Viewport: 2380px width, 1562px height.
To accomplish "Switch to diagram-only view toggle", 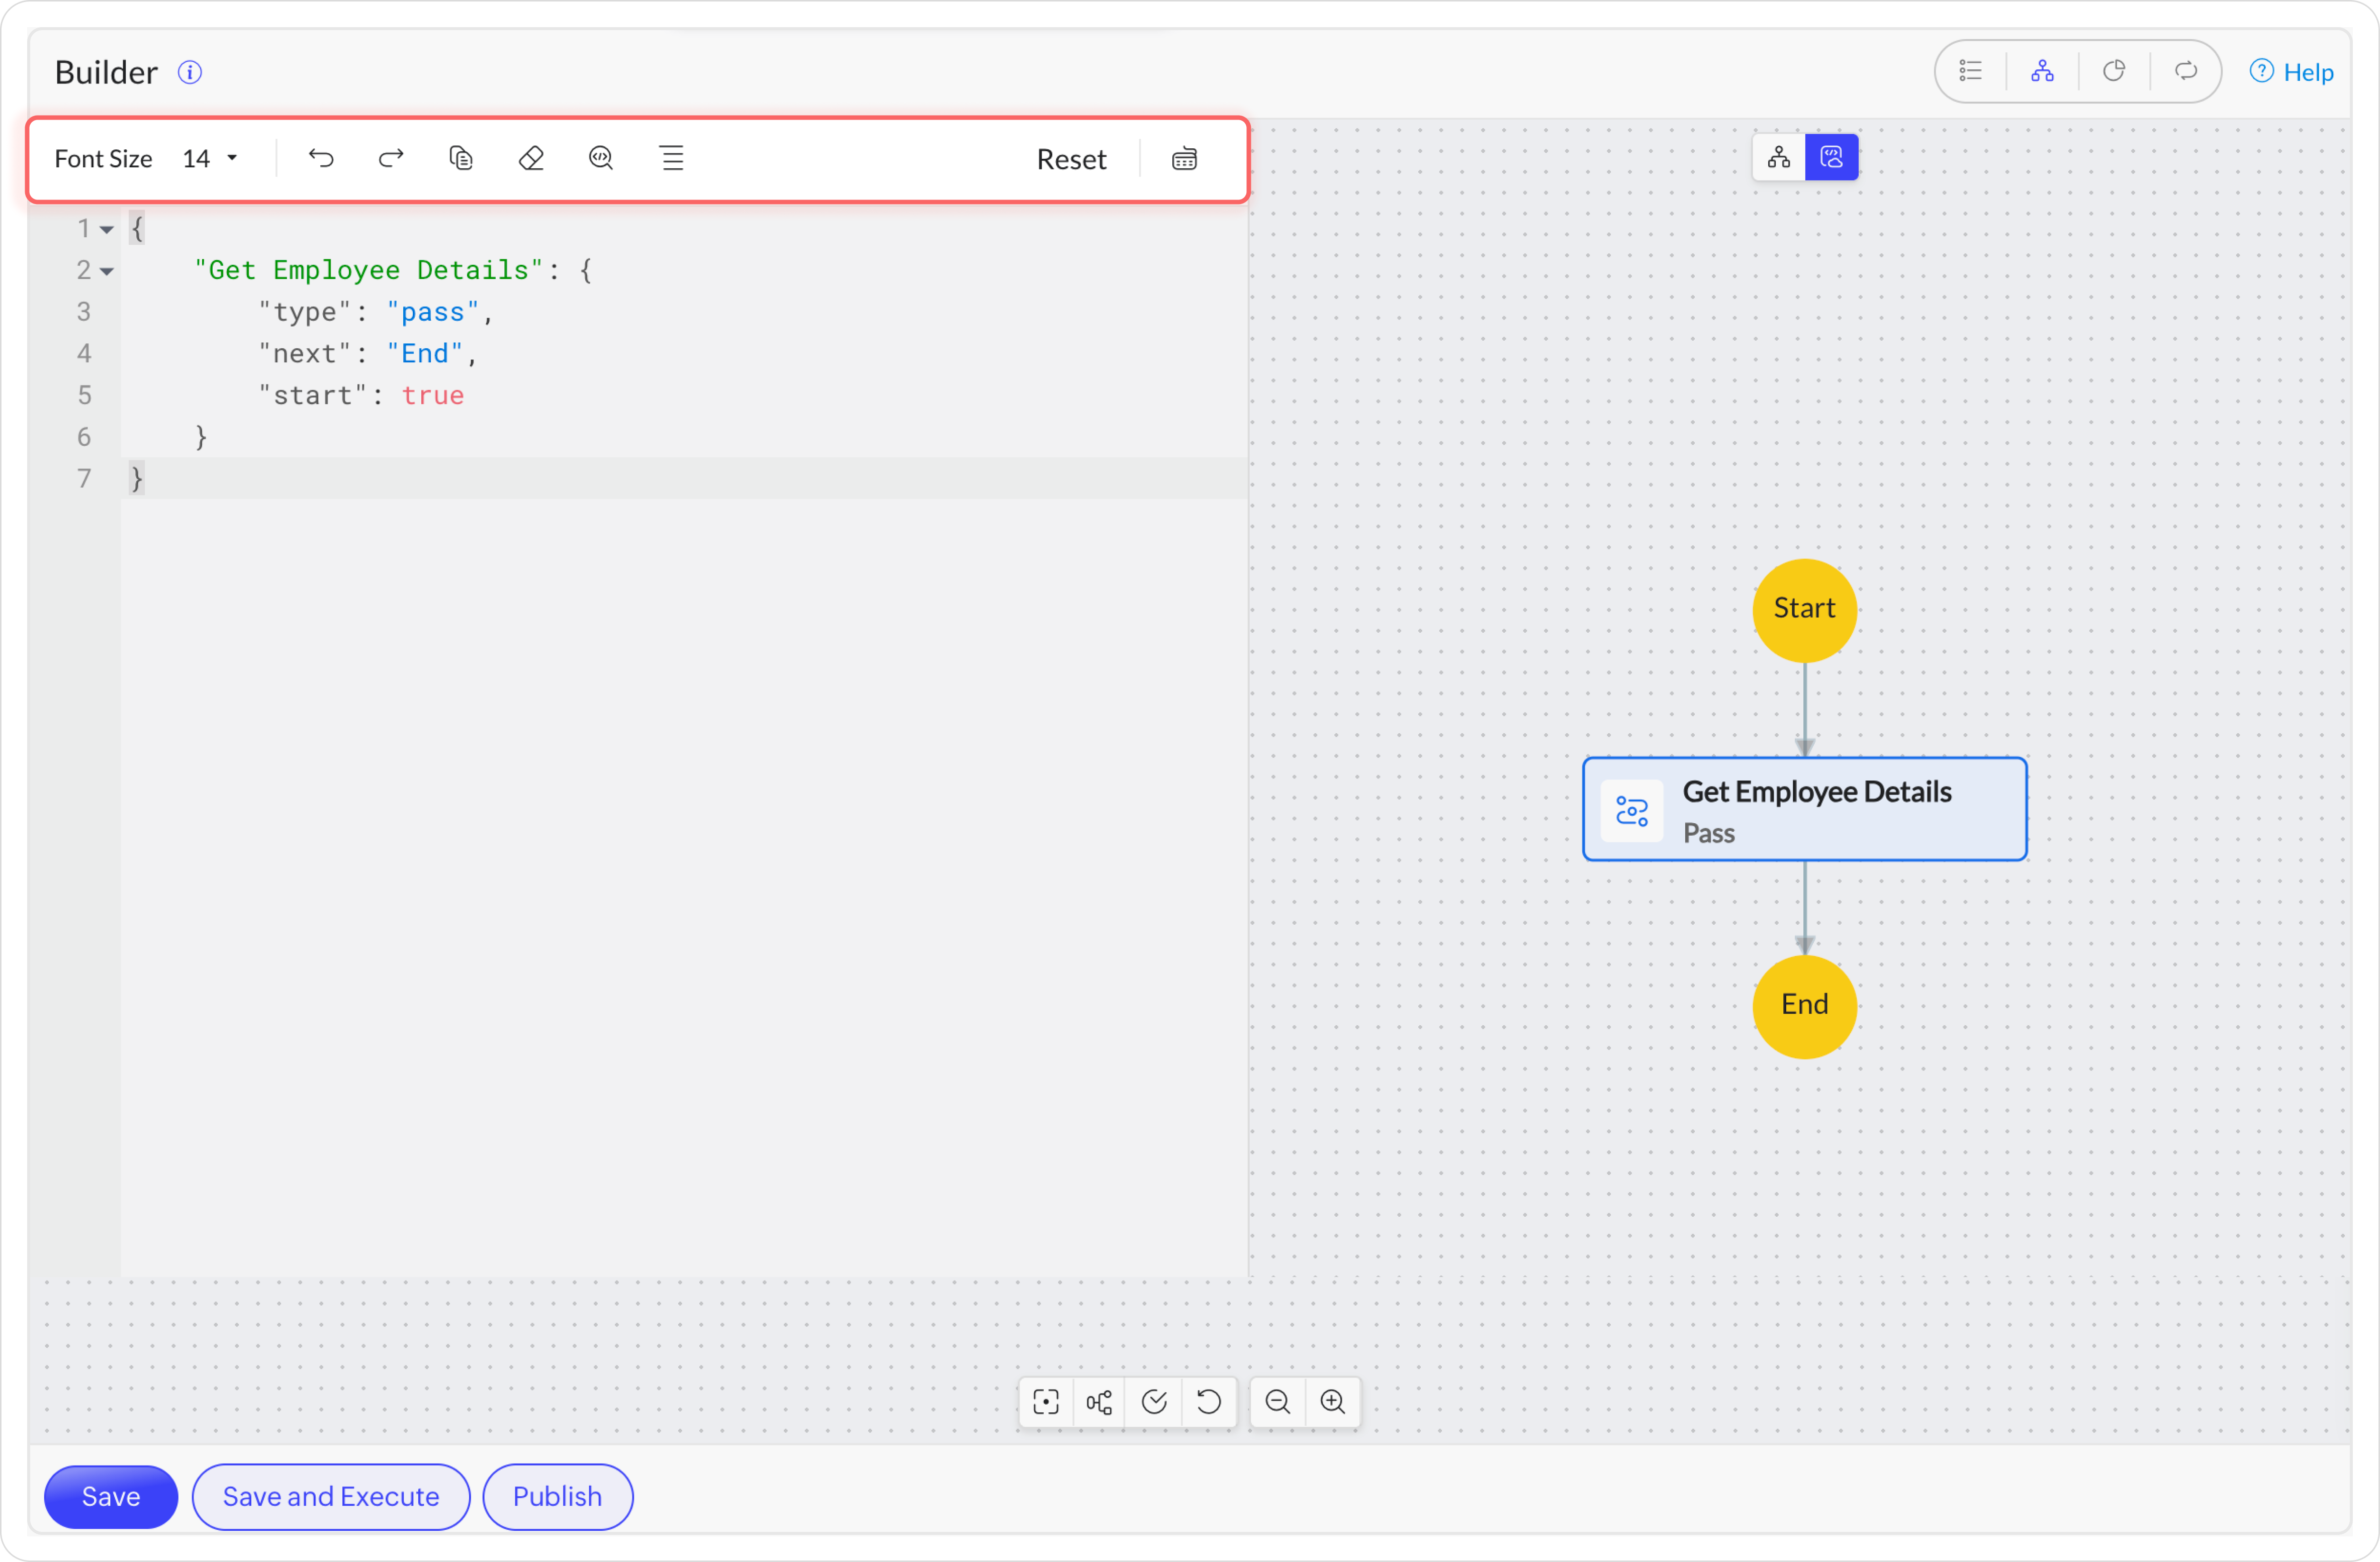I will pos(1779,157).
